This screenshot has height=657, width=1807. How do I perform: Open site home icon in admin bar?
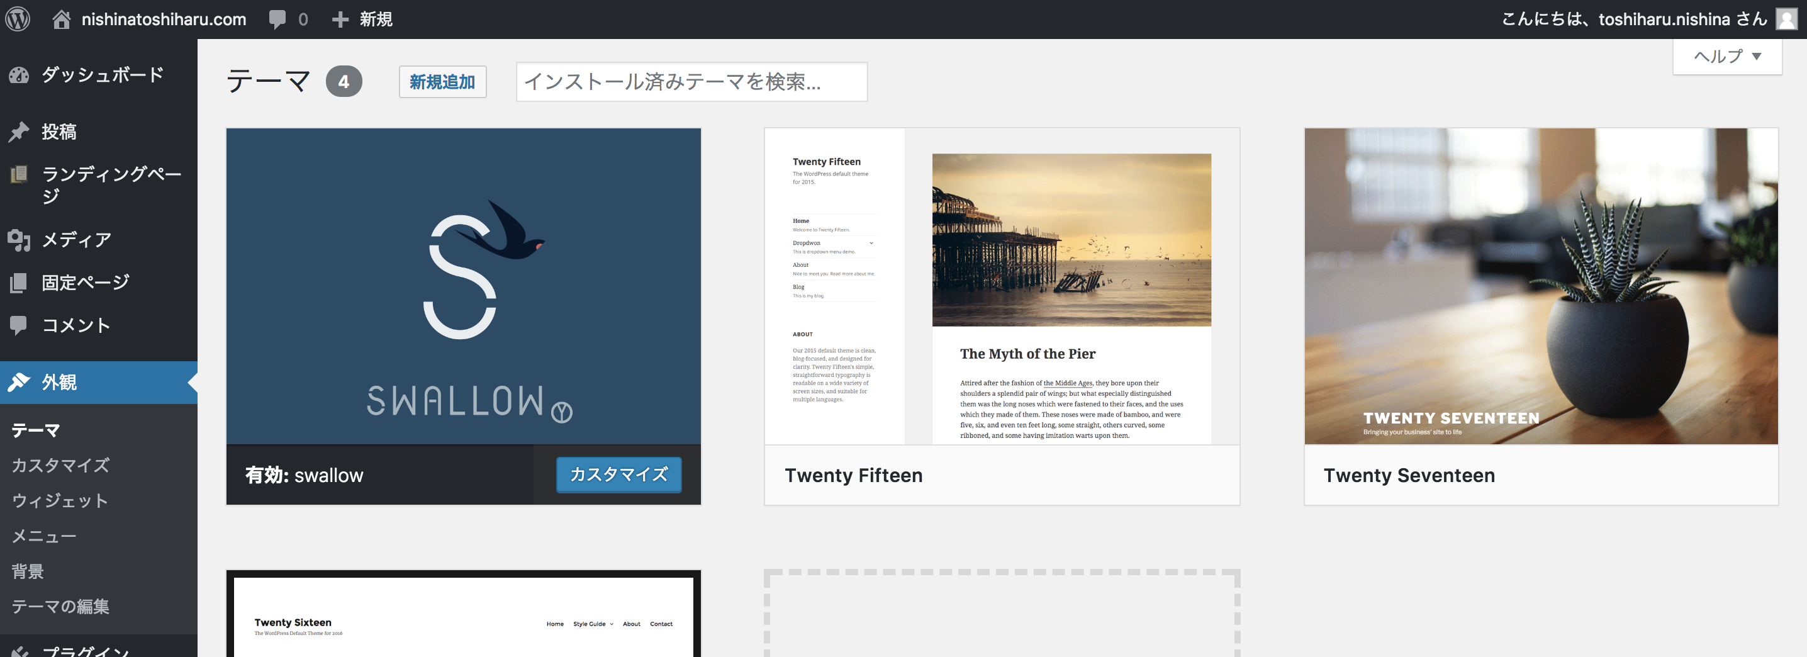pos(62,19)
